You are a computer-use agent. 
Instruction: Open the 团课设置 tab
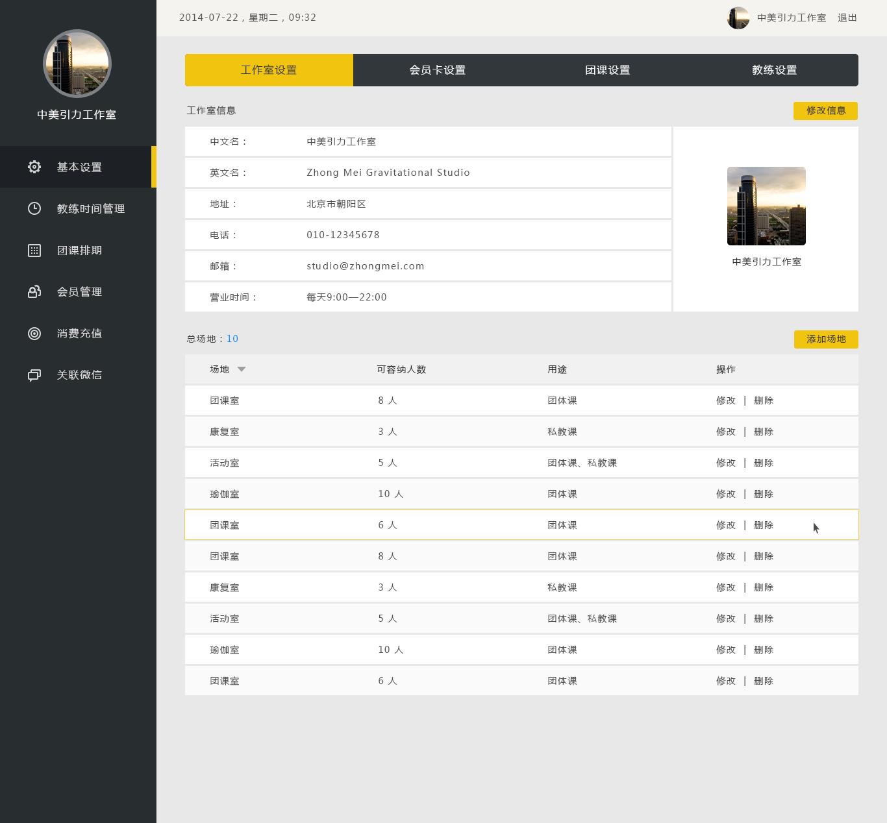(x=607, y=70)
